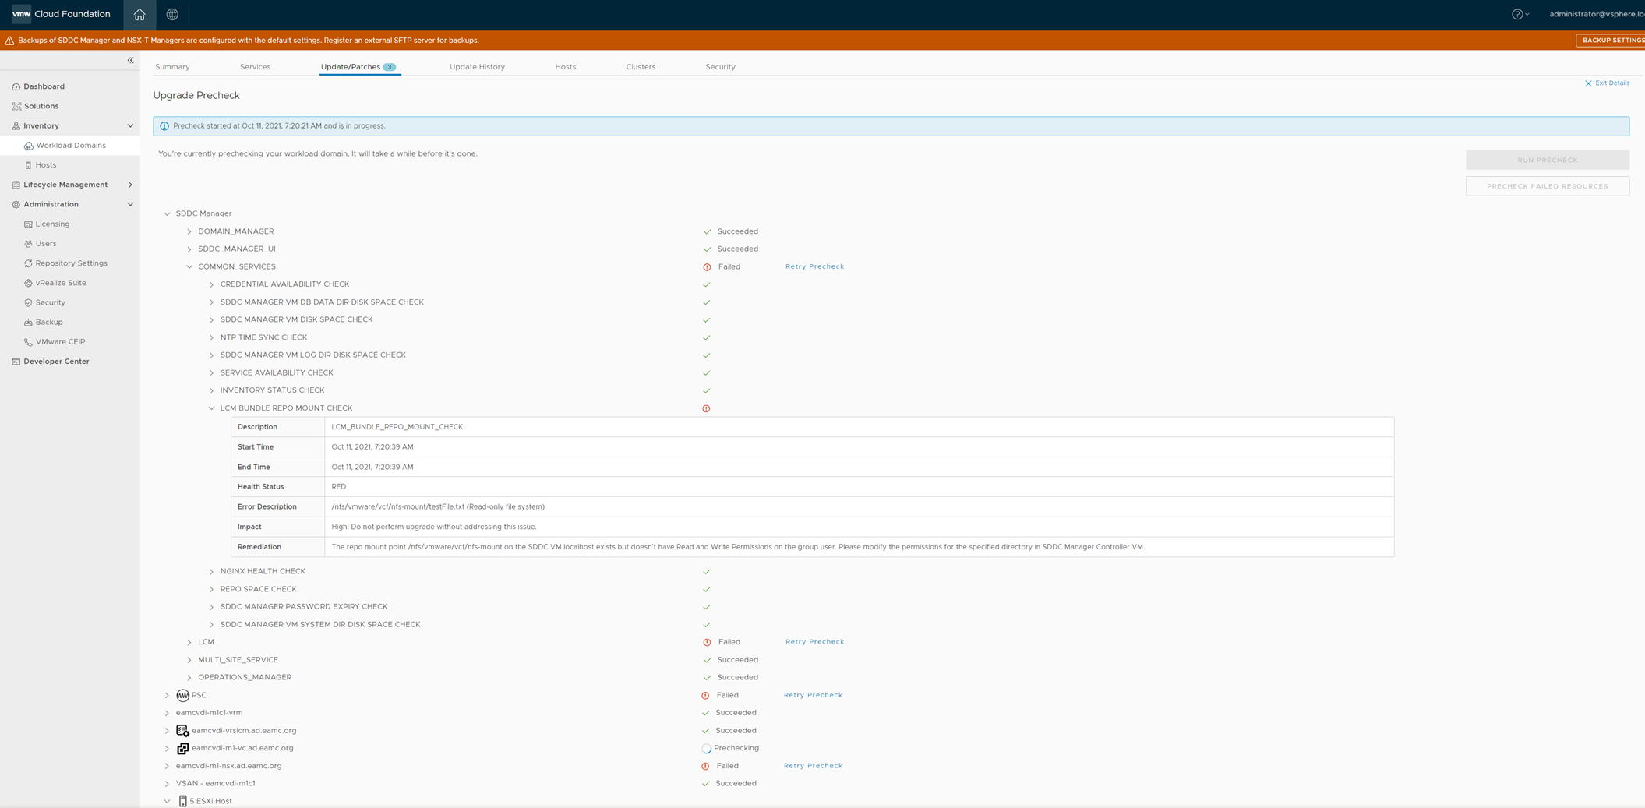This screenshot has width=1645, height=808.
Task: Switch to the Clusters tab
Action: pos(641,67)
